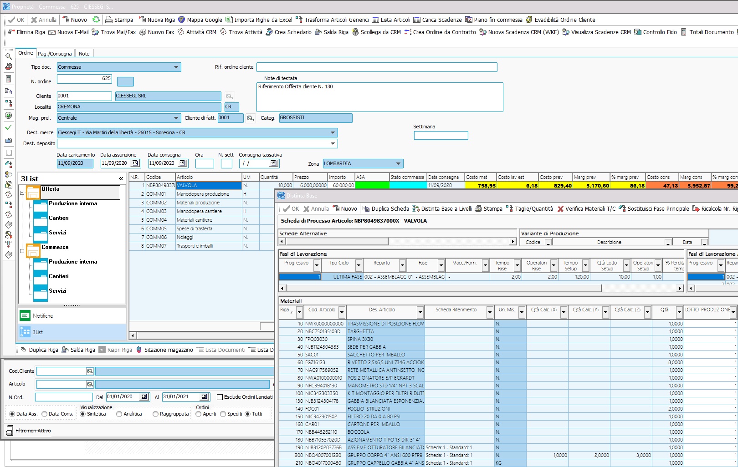Screen dimensions: 738x467
Task: Open Piano fin commessa
Action: tap(494, 20)
